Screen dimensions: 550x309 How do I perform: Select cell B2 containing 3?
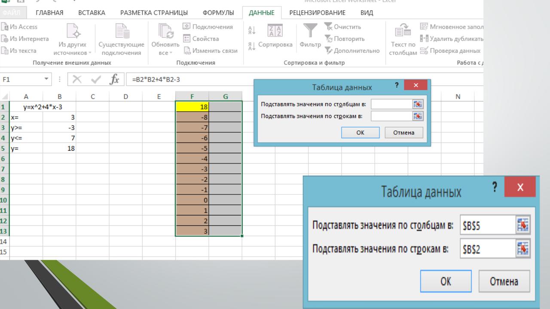point(59,117)
